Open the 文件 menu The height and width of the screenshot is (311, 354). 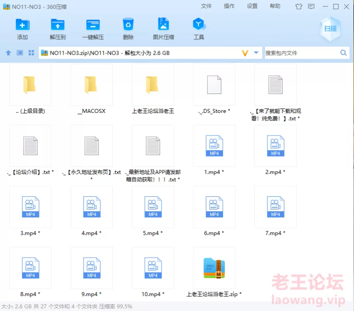206,6
